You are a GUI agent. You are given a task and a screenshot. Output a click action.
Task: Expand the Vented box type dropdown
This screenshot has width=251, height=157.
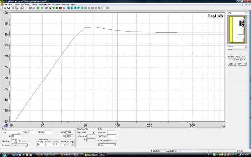pos(246,47)
